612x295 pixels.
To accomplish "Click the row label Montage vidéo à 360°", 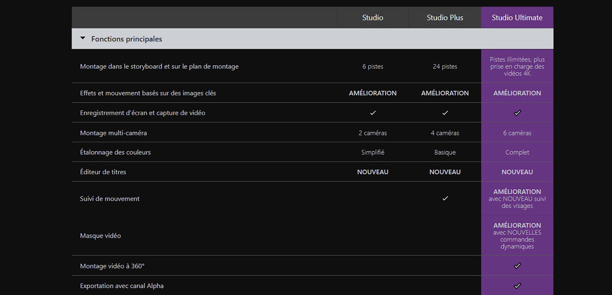I will pos(112,266).
